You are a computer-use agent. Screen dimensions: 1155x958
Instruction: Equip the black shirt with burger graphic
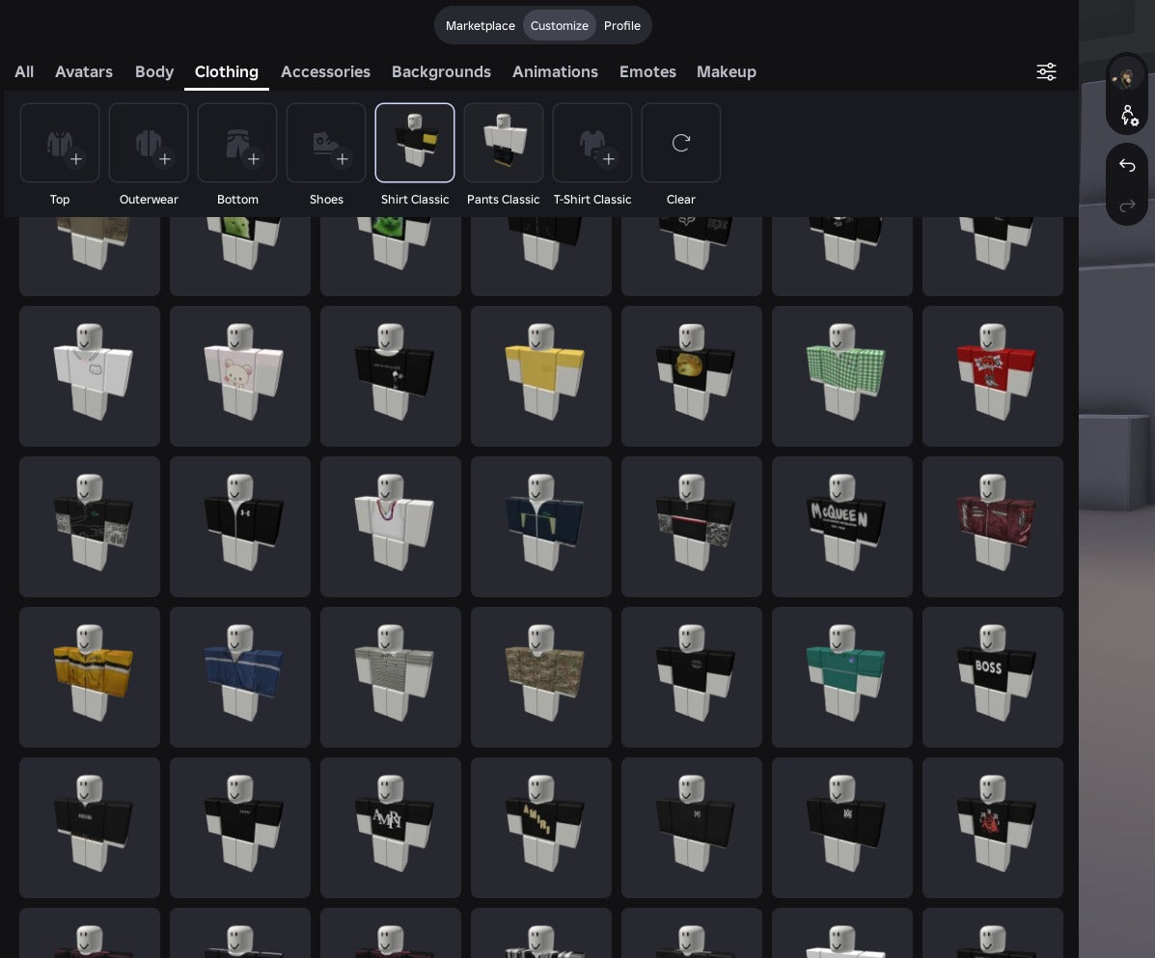(x=692, y=376)
